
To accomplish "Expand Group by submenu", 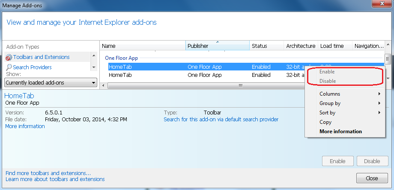I will [349, 103].
